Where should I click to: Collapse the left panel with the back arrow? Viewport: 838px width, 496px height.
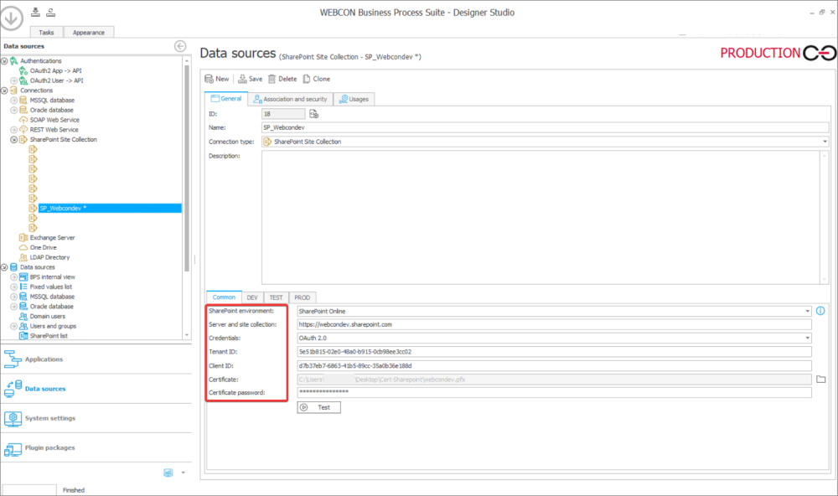(x=179, y=46)
